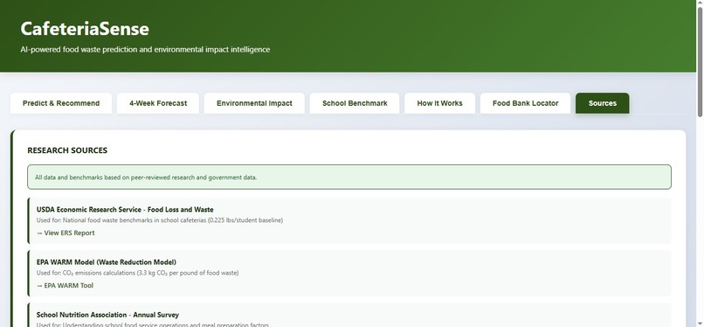Click the RESEARCH SOURCES heading
Image resolution: width=704 pixels, height=327 pixels.
click(67, 150)
